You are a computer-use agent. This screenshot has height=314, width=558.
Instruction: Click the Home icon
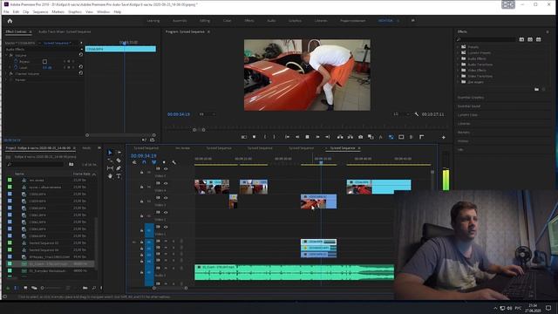tap(10, 21)
